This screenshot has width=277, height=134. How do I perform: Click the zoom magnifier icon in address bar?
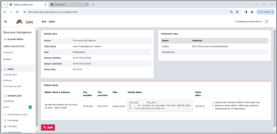coord(232,12)
